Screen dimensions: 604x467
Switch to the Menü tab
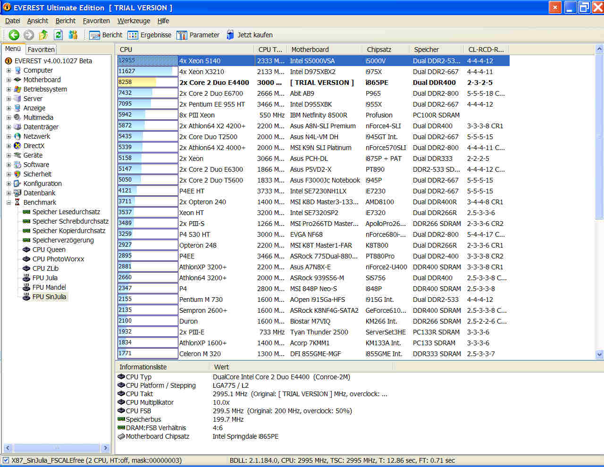coord(13,49)
